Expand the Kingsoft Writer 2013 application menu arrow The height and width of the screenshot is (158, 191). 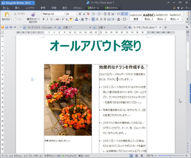pyautogui.click(x=33, y=3)
